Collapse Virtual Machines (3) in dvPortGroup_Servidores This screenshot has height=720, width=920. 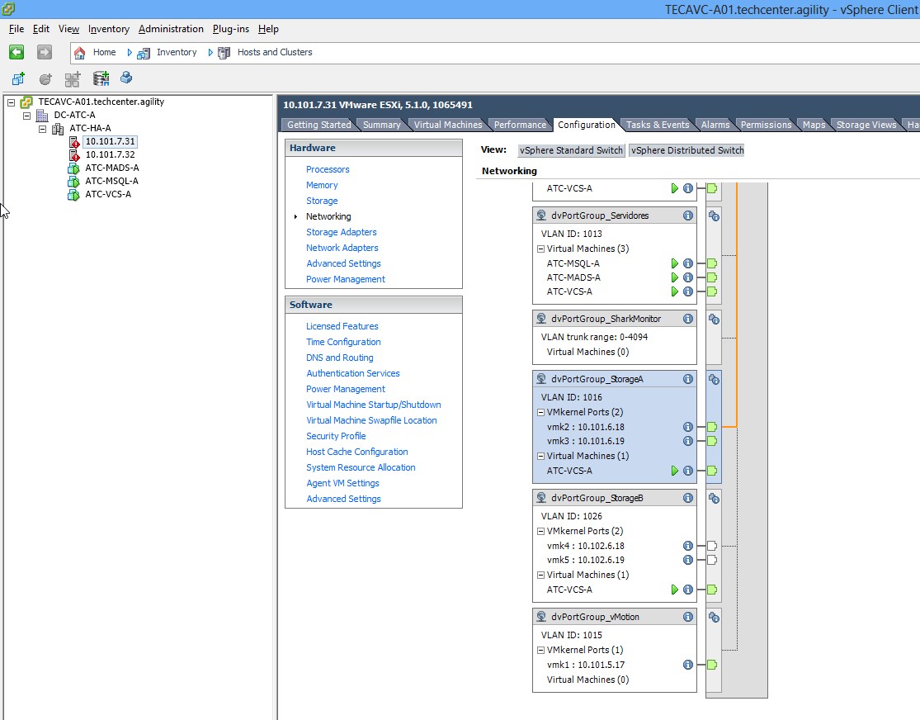[541, 249]
